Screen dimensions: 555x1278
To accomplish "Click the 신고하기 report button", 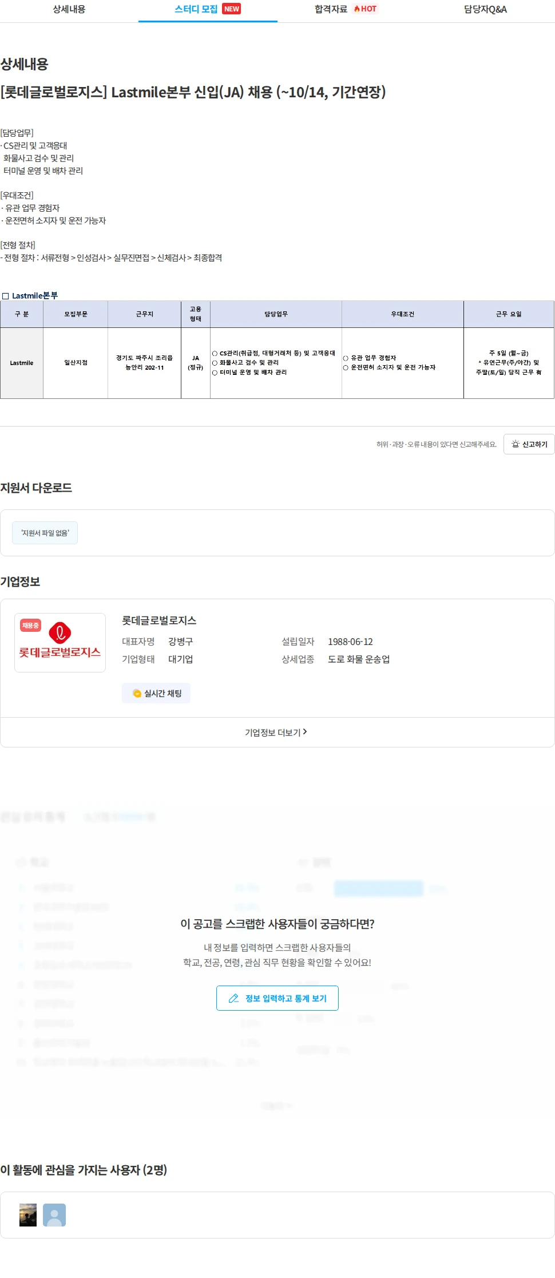I will pos(529,444).
